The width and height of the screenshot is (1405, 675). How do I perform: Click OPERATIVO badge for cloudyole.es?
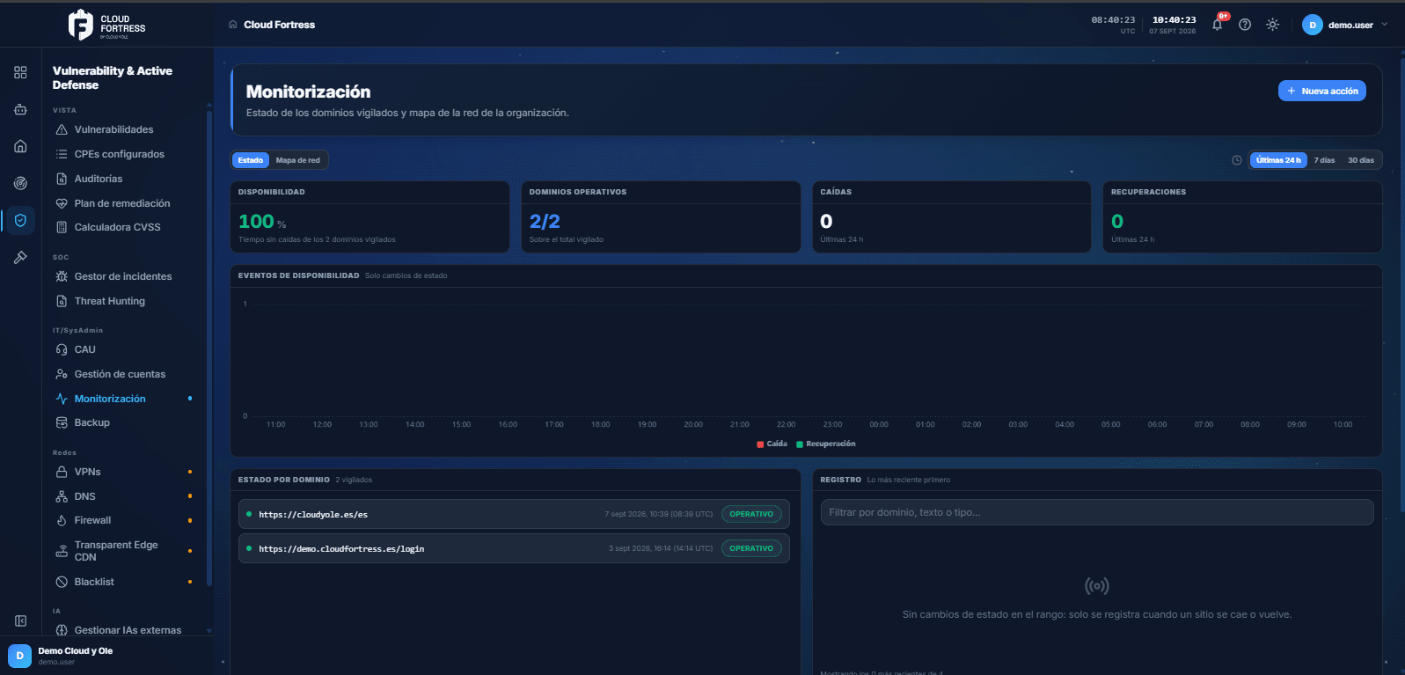coord(751,514)
